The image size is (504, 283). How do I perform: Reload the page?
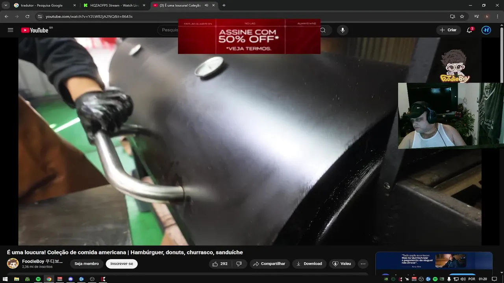28,17
